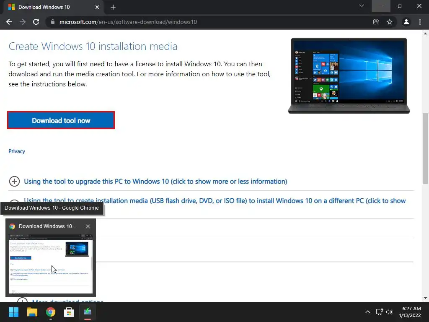This screenshot has width=429, height=322.
Task: Open Chrome's three-dot menu
Action: tap(420, 22)
